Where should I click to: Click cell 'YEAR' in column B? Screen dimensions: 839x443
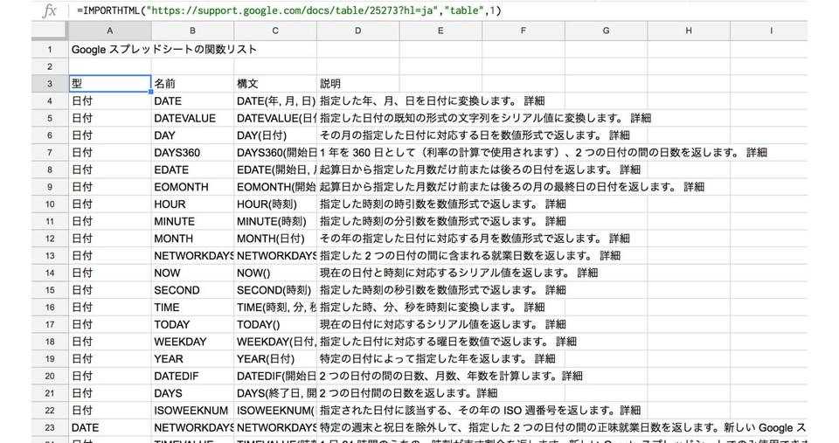click(x=192, y=358)
